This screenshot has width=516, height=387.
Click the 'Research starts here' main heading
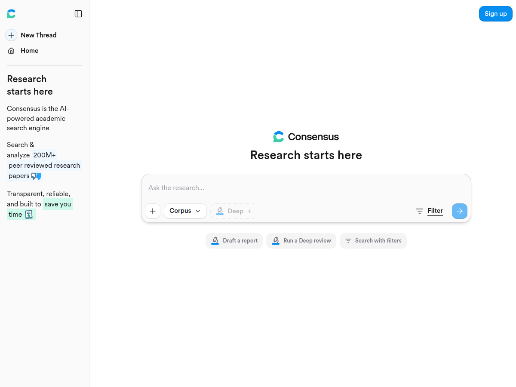[306, 155]
